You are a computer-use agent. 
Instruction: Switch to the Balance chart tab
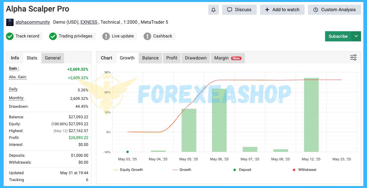(150, 58)
